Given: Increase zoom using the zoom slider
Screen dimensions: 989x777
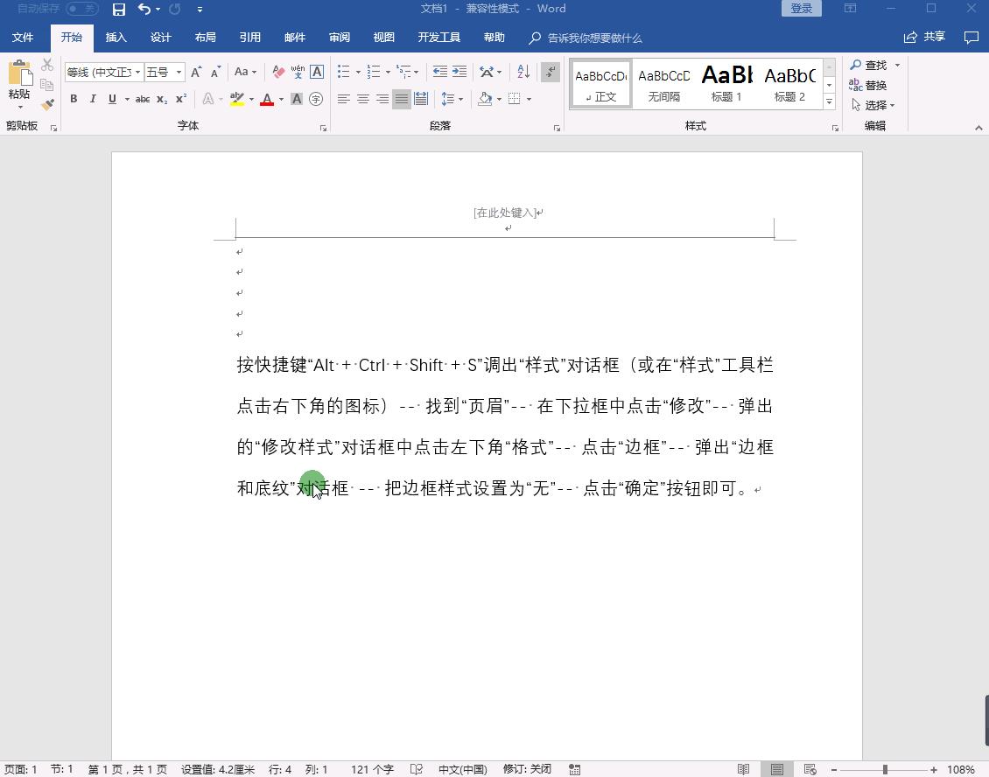Looking at the screenshot, I should tap(935, 768).
